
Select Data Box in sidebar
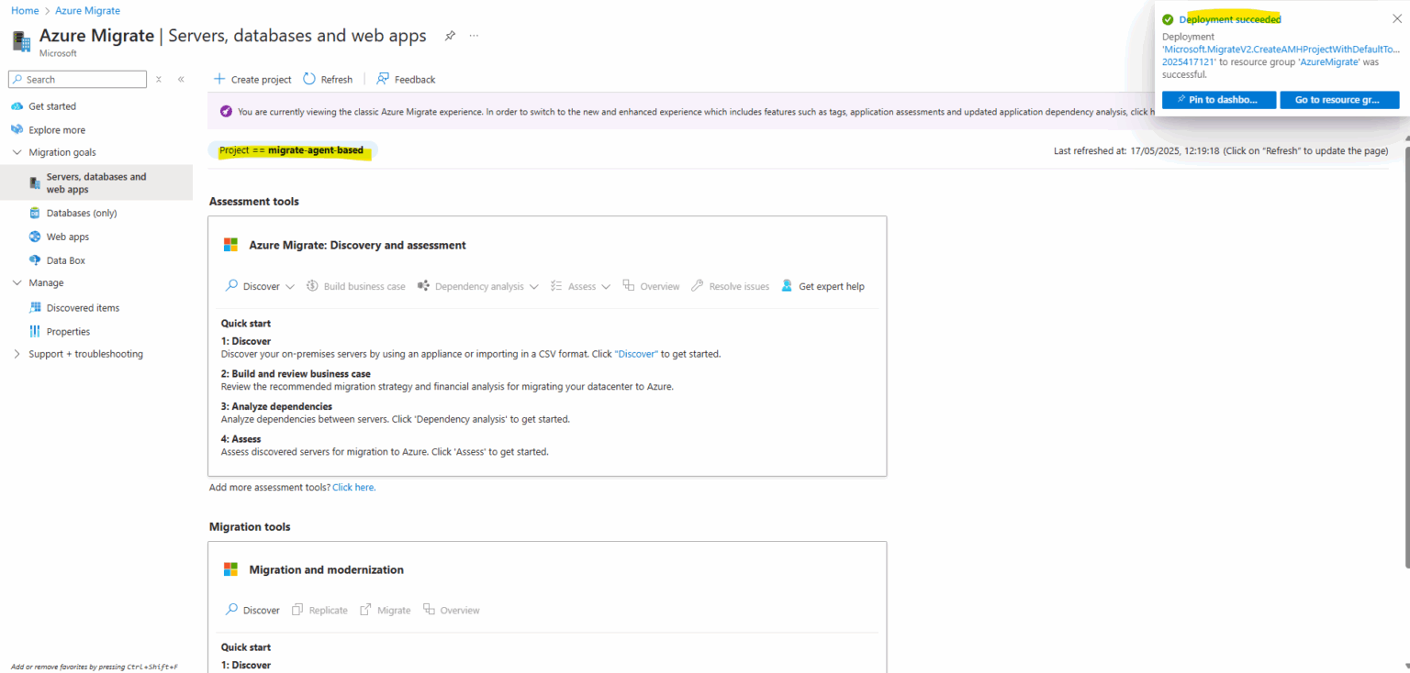point(65,260)
